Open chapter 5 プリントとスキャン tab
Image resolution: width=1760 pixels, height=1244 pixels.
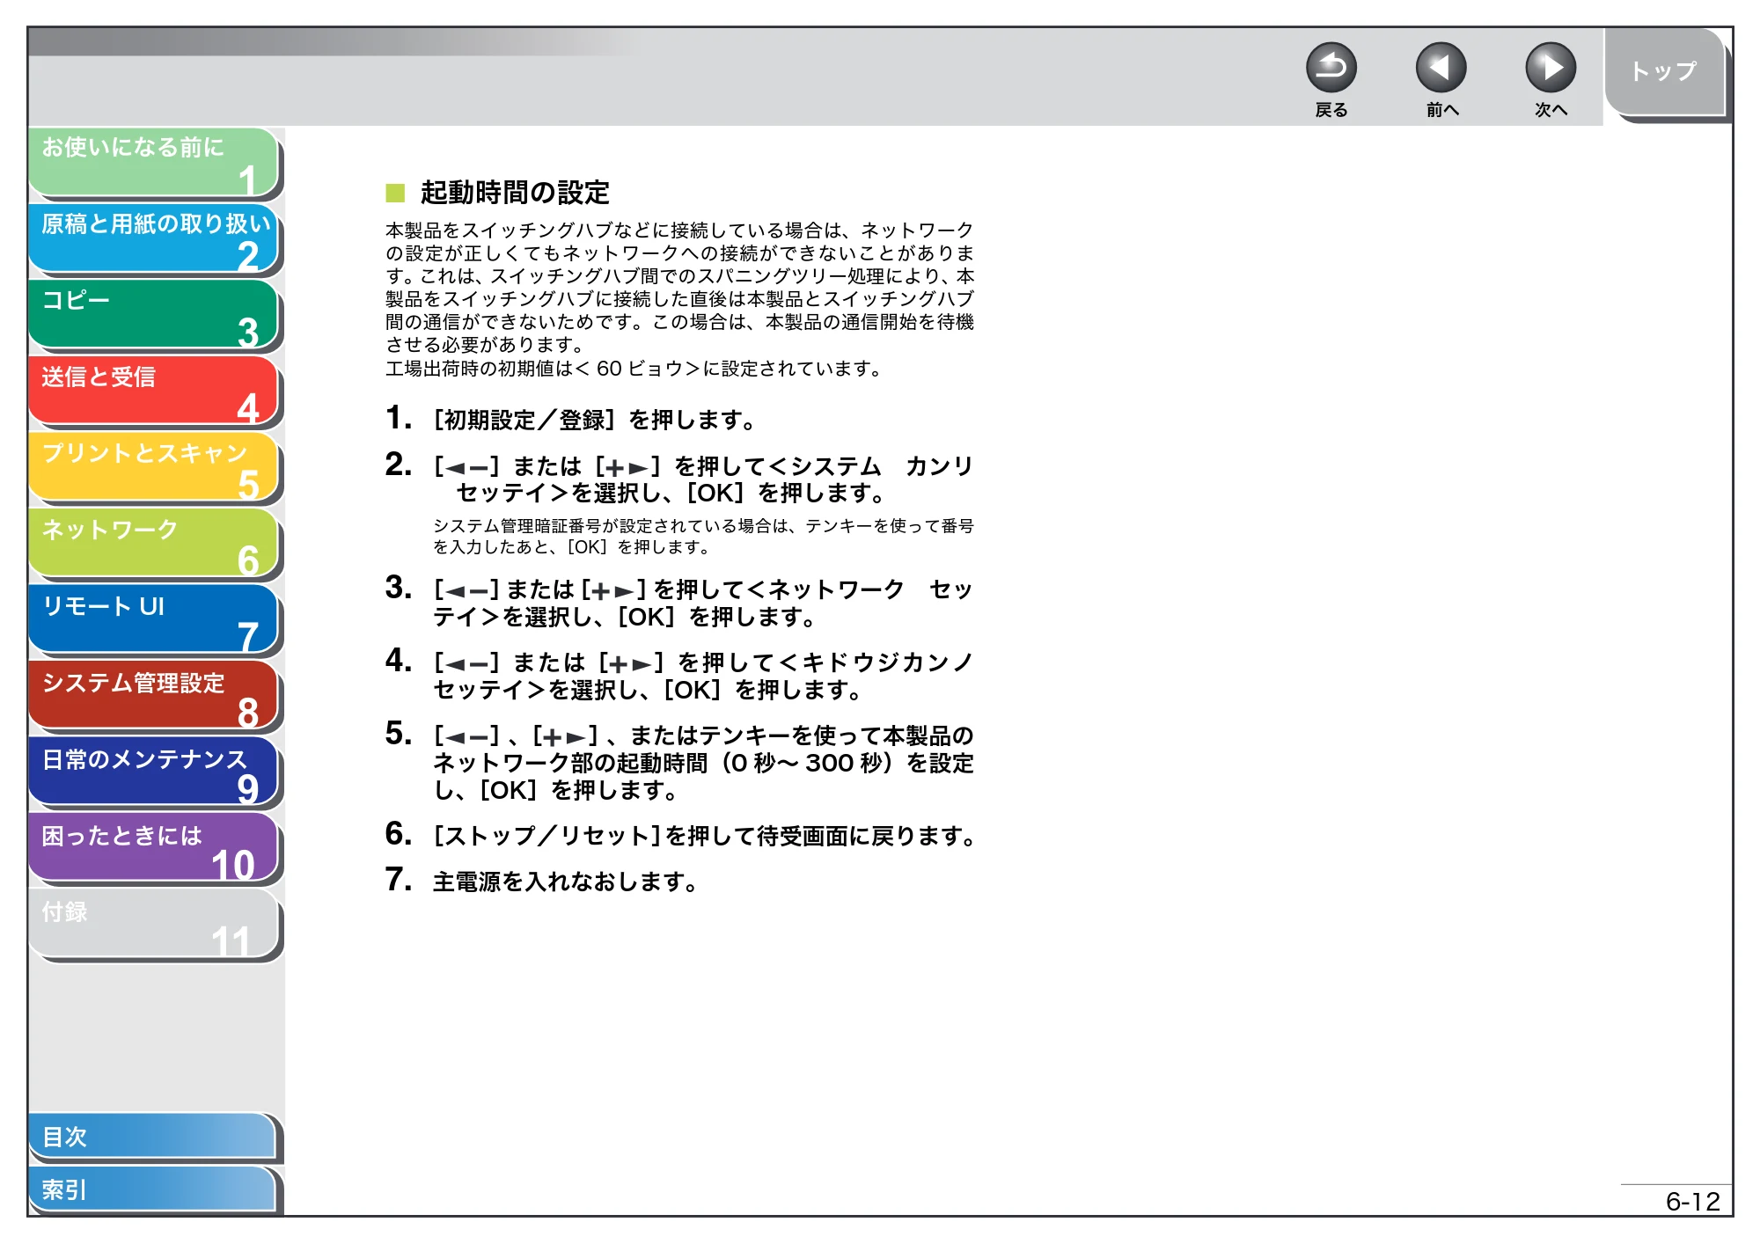tap(154, 467)
